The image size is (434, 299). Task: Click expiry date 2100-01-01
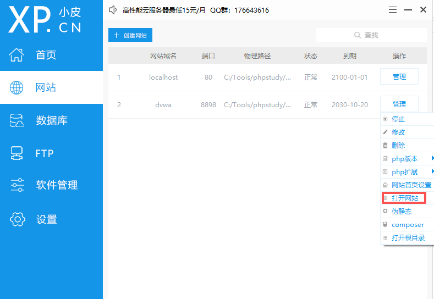(x=350, y=77)
